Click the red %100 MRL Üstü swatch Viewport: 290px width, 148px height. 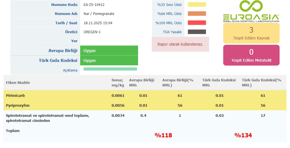[x=197, y=23]
